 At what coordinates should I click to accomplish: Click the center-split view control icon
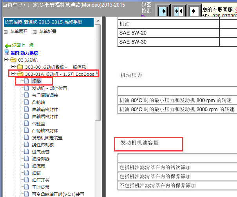179,11
